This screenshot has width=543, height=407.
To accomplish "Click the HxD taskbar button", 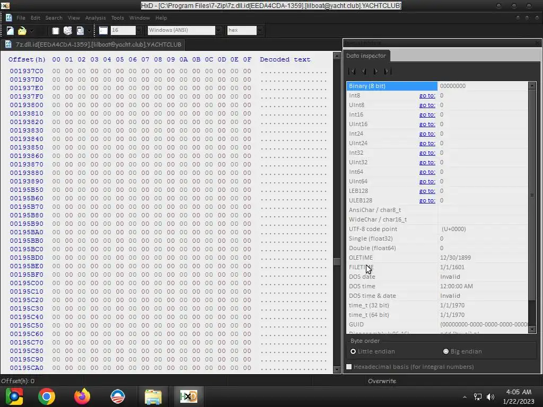I will 188,396.
